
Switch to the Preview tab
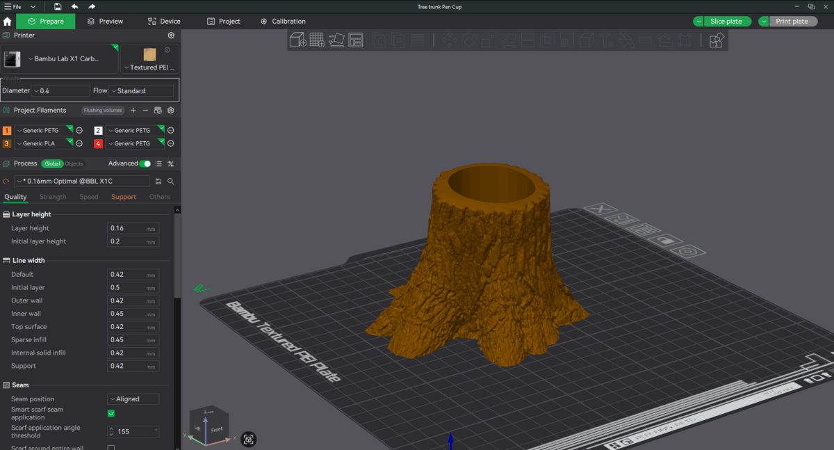click(x=105, y=22)
